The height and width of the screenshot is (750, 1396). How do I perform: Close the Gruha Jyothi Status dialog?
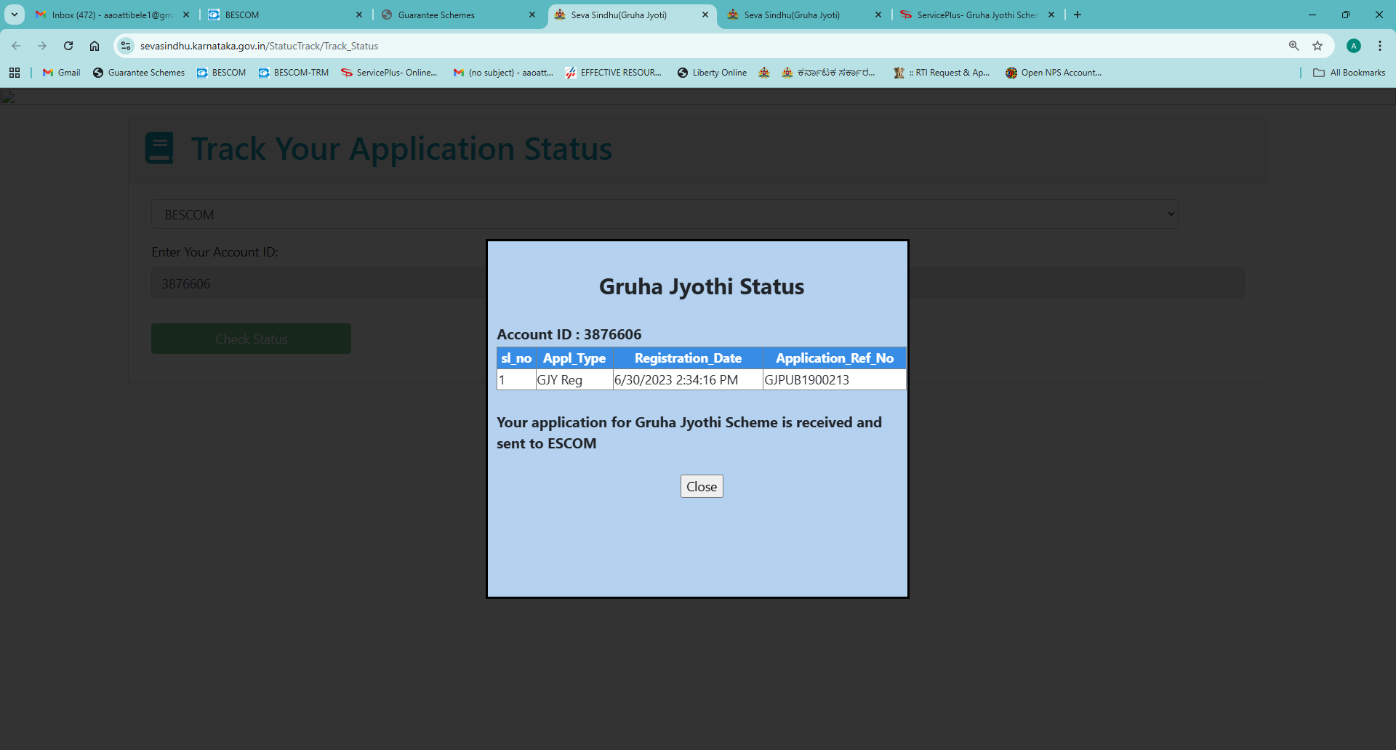point(701,486)
